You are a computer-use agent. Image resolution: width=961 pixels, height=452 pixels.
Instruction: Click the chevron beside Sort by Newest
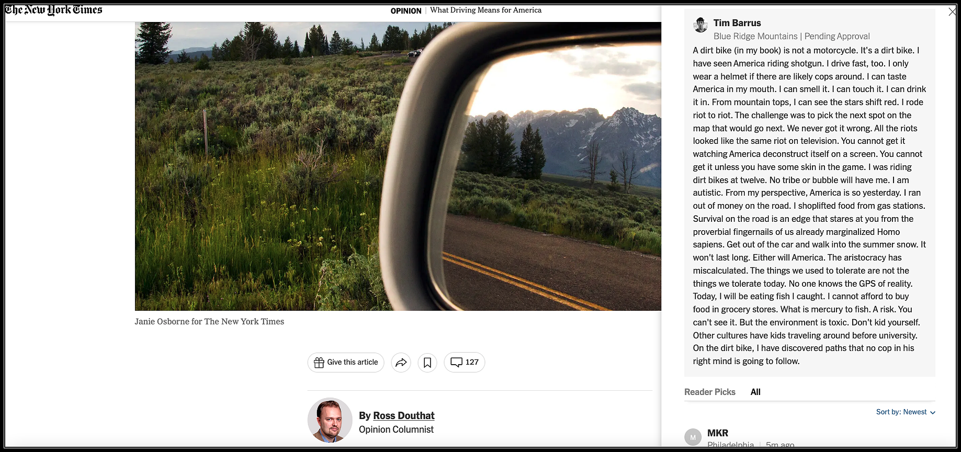933,412
